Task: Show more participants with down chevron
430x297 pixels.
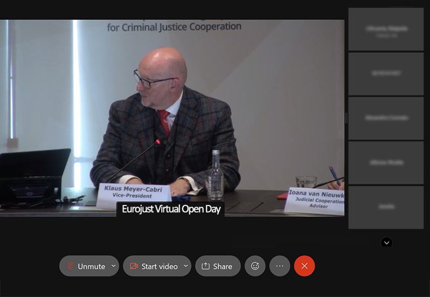Action: [x=386, y=243]
